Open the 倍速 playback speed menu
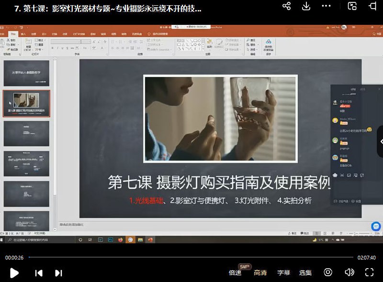383x282 pixels. (x=235, y=273)
